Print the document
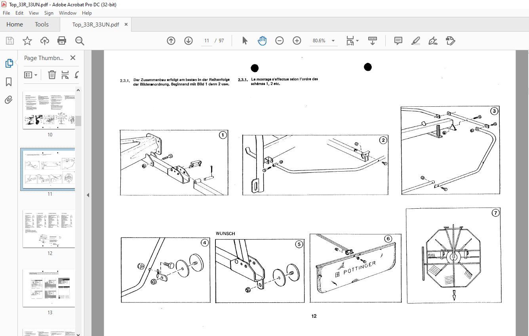This screenshot has width=529, height=336. pyautogui.click(x=62, y=41)
